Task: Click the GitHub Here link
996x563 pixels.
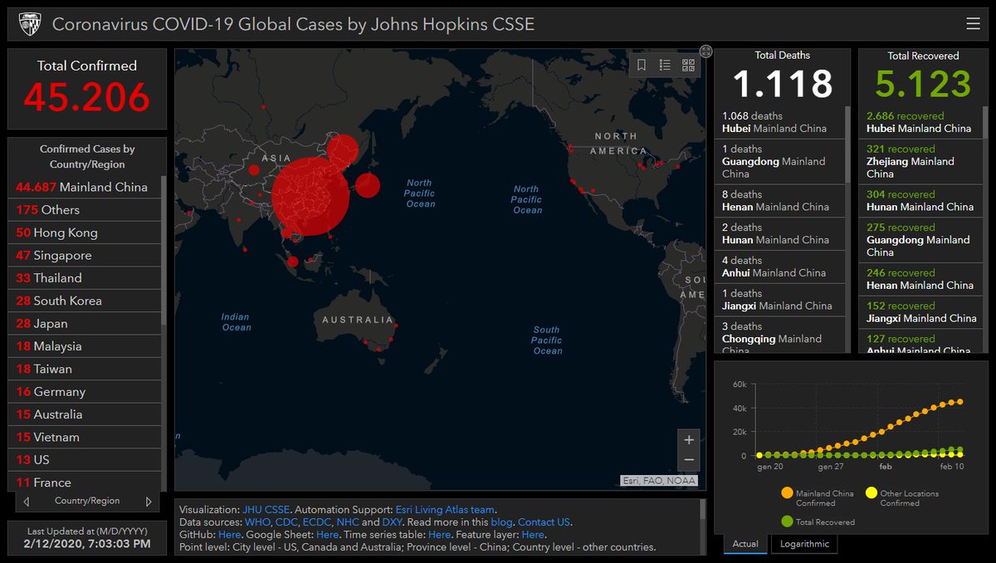Action: pyautogui.click(x=230, y=533)
